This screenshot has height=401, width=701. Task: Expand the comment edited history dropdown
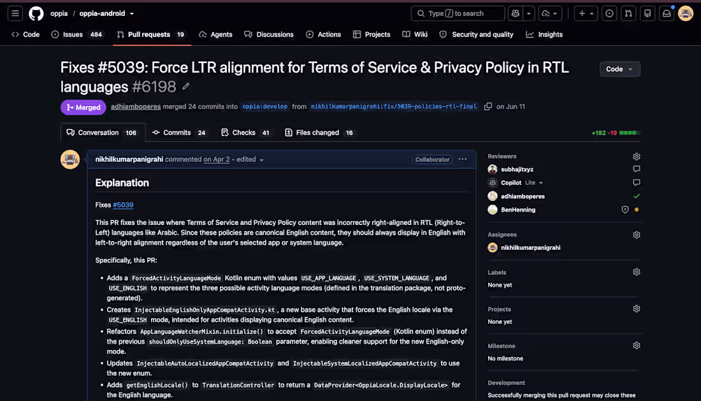(250, 159)
